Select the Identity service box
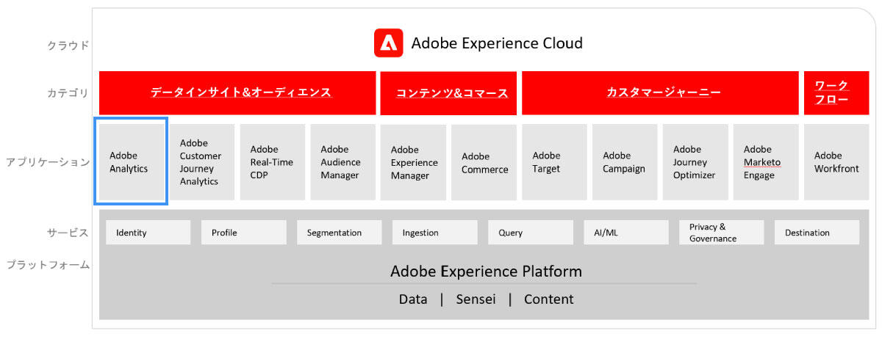The width and height of the screenshot is (882, 339). point(148,233)
